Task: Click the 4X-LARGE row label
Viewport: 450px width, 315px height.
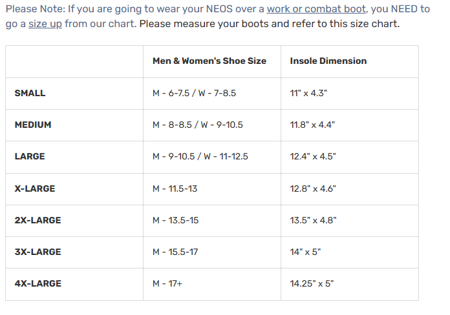Action: [x=38, y=283]
